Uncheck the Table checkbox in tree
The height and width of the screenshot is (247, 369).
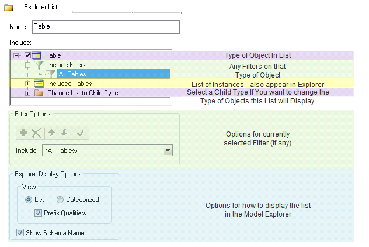pos(27,55)
